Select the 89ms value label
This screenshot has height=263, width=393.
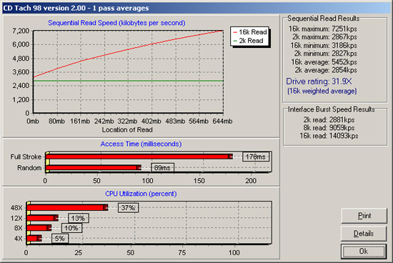pos(162,168)
